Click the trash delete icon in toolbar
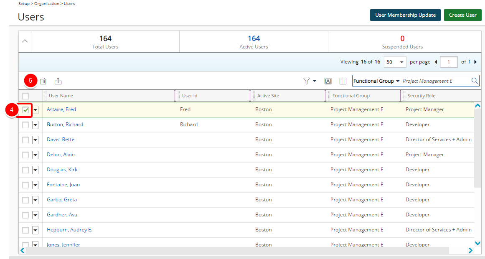Viewport: 485px width, 259px height. [43, 81]
